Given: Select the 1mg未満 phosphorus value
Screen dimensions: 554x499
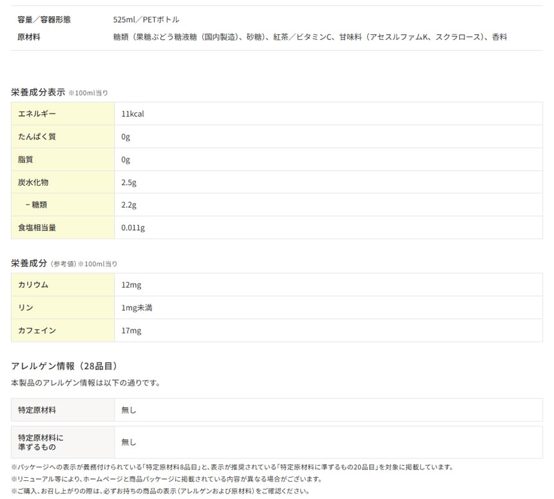Looking at the screenshot, I should [x=137, y=308].
